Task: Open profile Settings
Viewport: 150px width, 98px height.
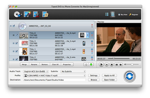Action: coord(94,76)
